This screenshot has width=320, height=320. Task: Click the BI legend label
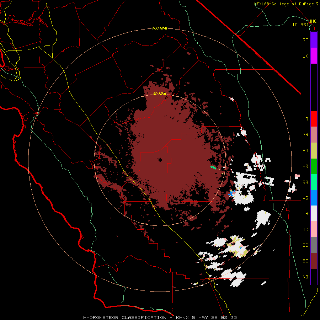pos(305,261)
